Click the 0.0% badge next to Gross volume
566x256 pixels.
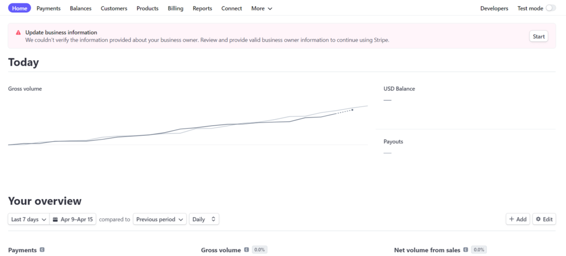click(259, 249)
